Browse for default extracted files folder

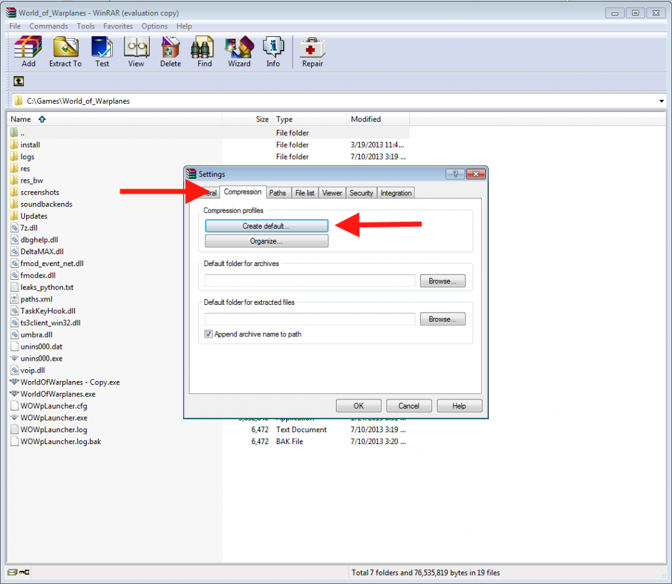[442, 319]
